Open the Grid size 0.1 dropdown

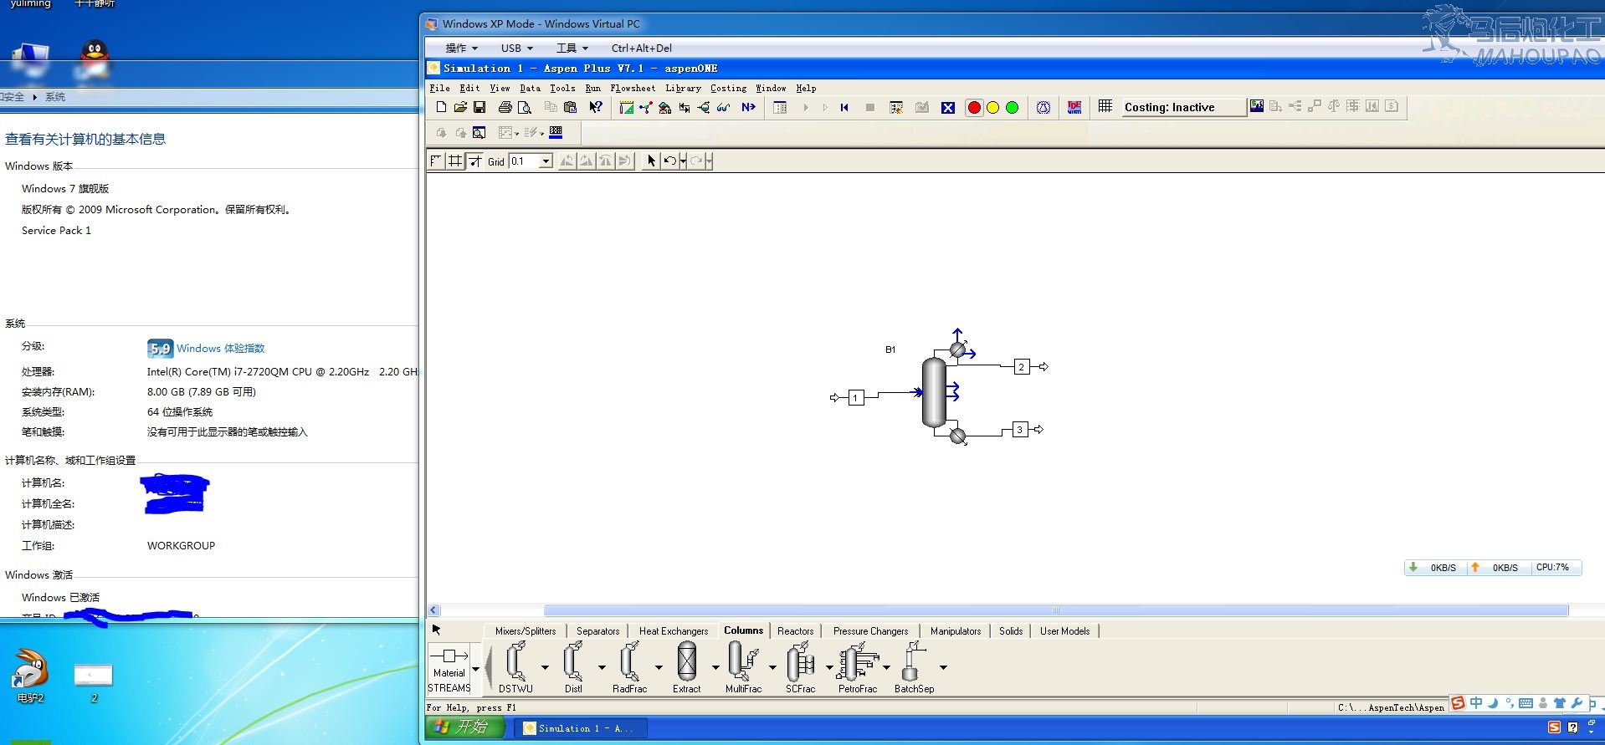(x=546, y=161)
